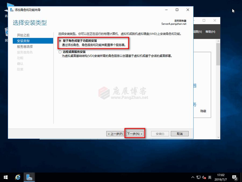Click the muted volume icon in system tray
The width and height of the screenshot is (242, 182).
point(204,177)
